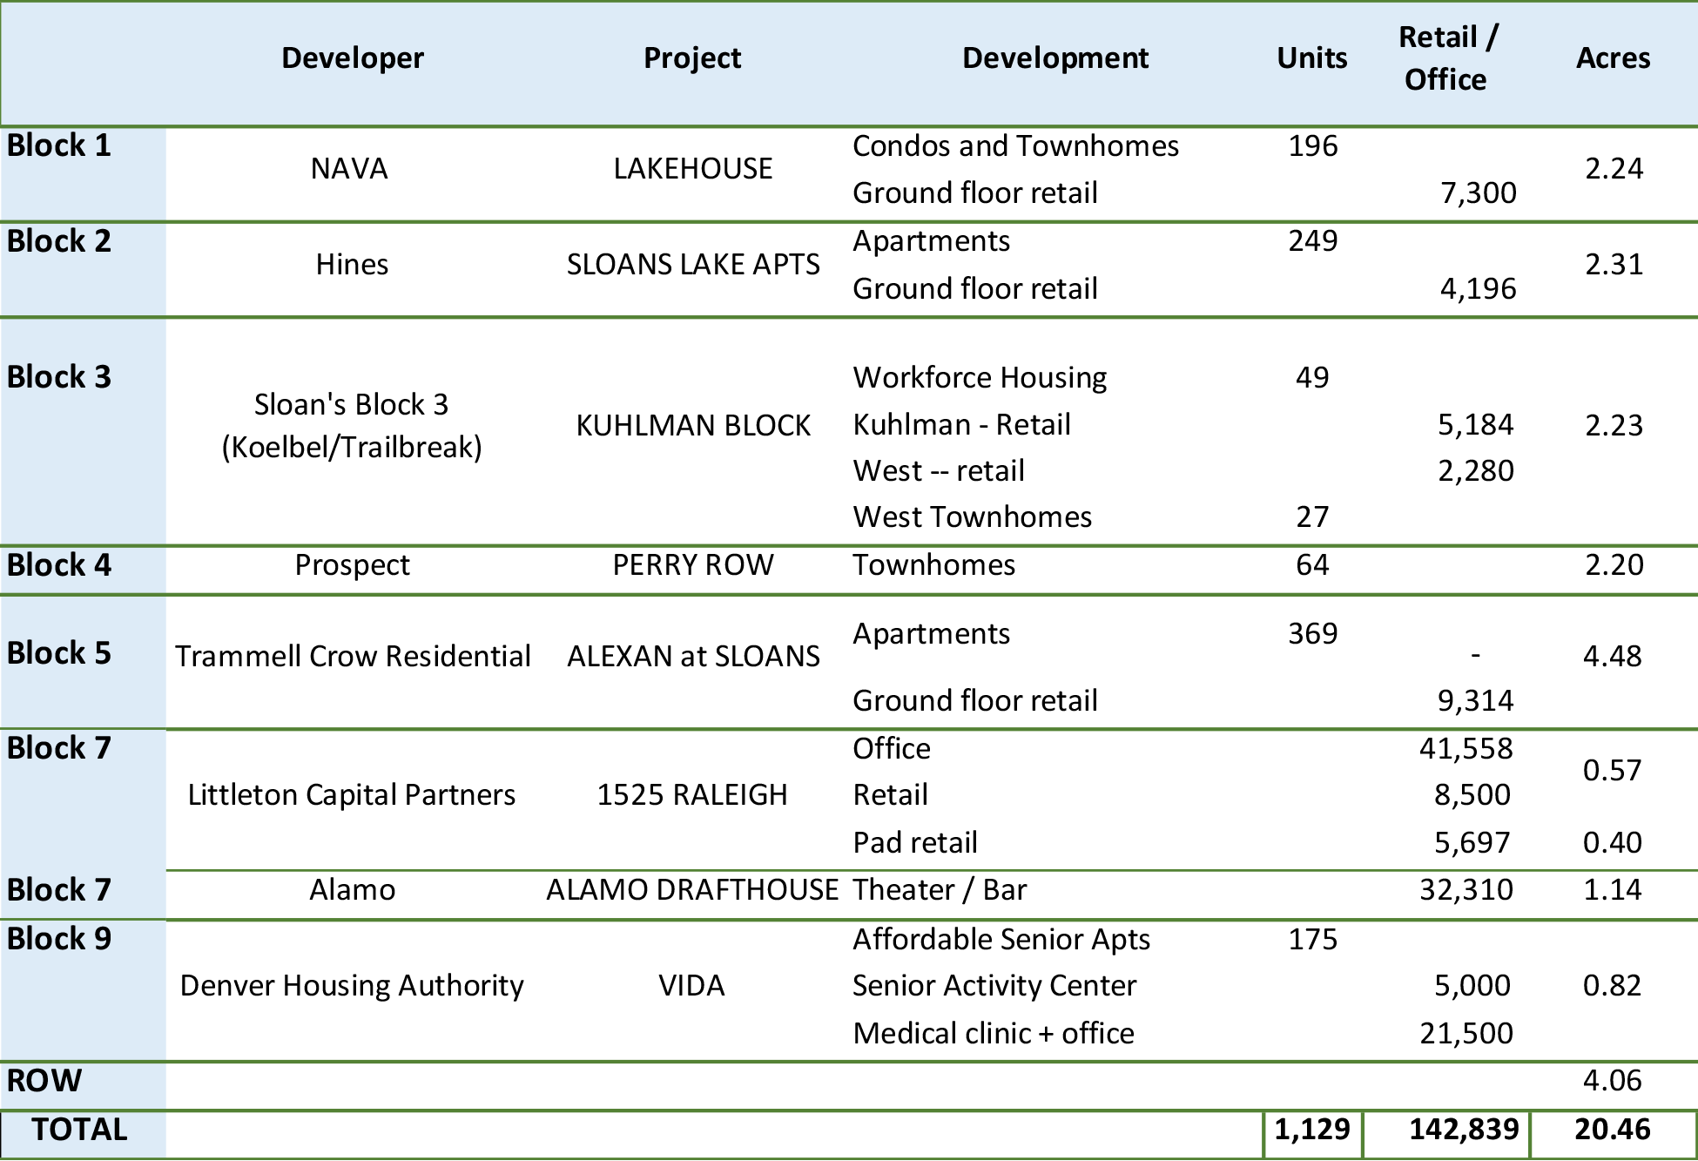1698x1161 pixels.
Task: Click the Trammell Crow Residential cell
Action: click(353, 656)
